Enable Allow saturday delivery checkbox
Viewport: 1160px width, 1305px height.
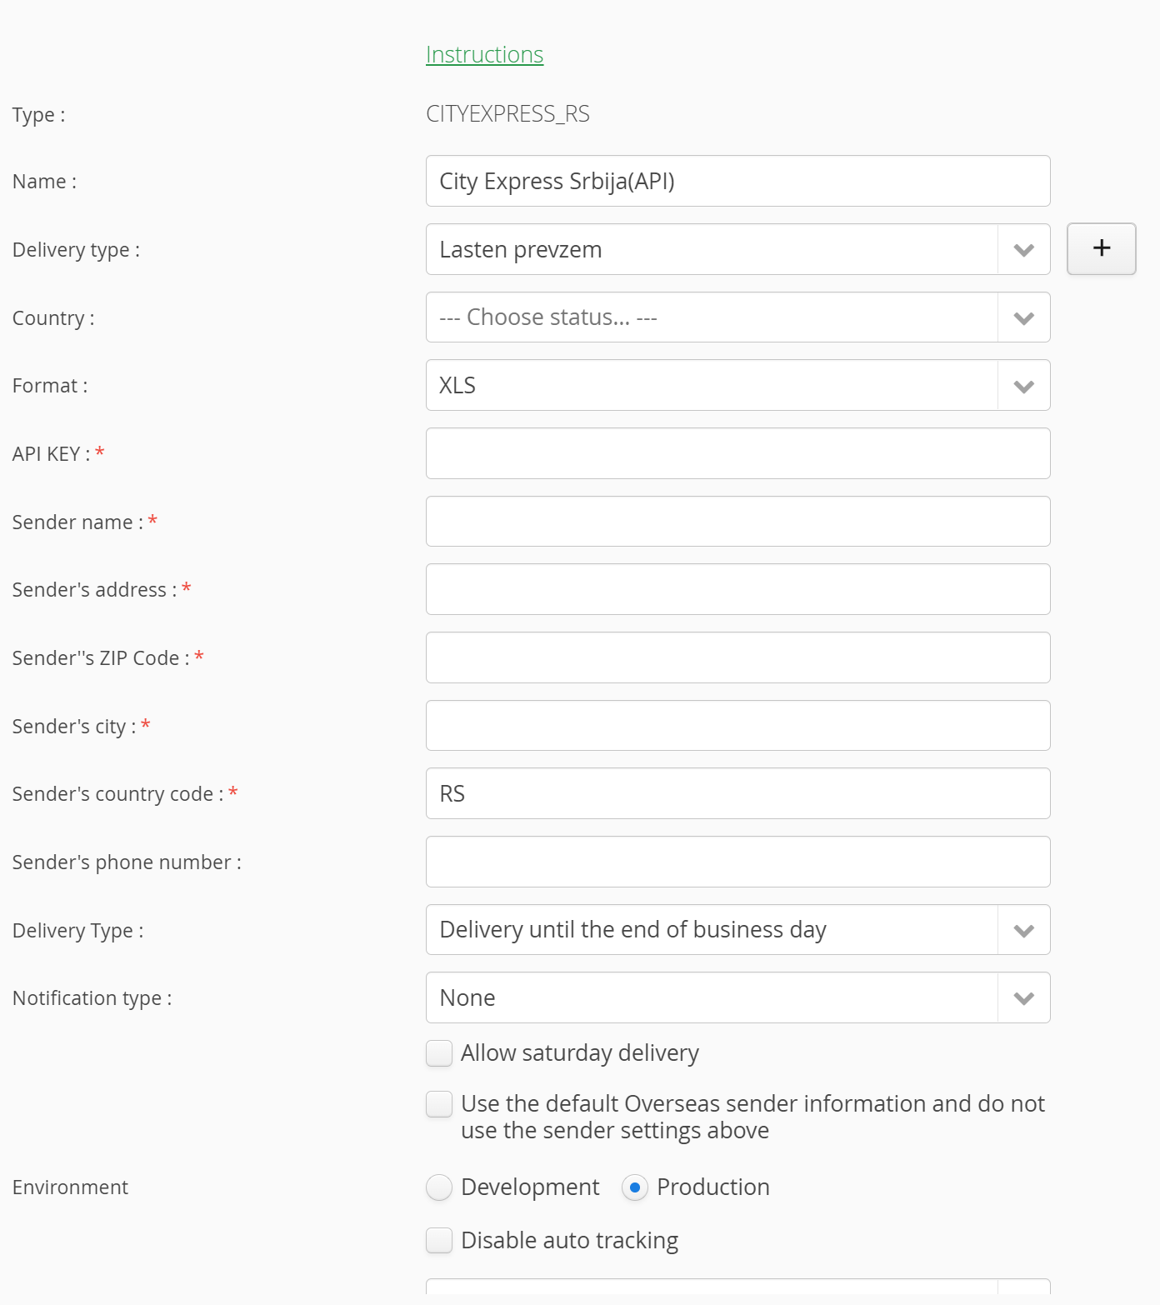[439, 1053]
